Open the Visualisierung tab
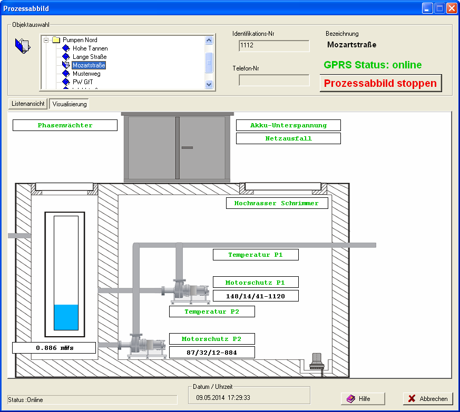 (x=69, y=104)
